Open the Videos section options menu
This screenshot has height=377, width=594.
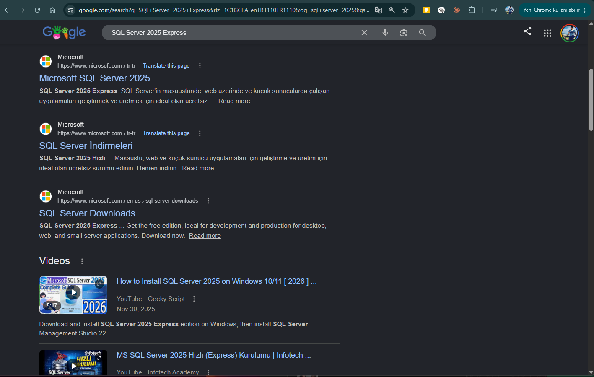coord(82,261)
